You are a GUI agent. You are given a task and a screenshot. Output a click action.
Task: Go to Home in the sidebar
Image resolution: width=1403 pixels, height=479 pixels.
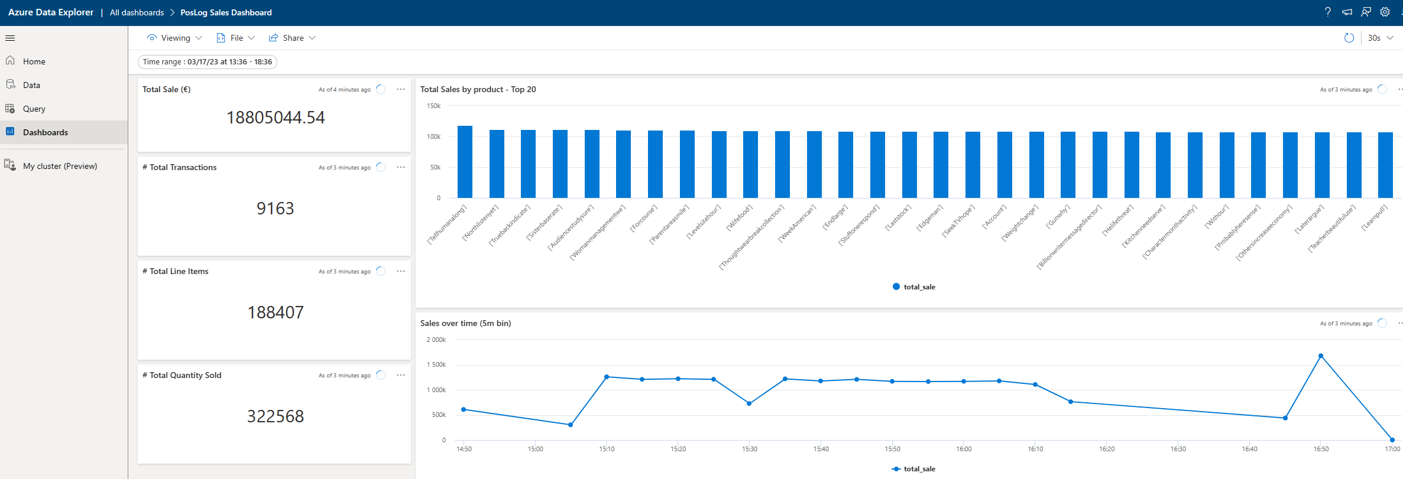tap(64, 61)
